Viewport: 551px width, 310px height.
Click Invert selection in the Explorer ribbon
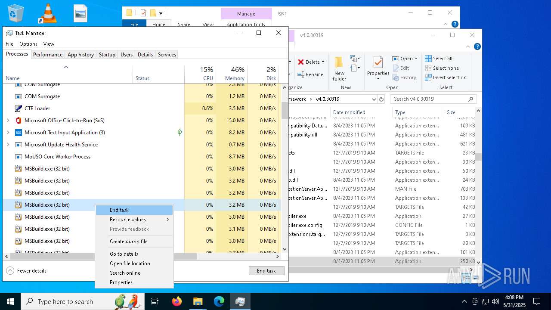click(x=446, y=77)
